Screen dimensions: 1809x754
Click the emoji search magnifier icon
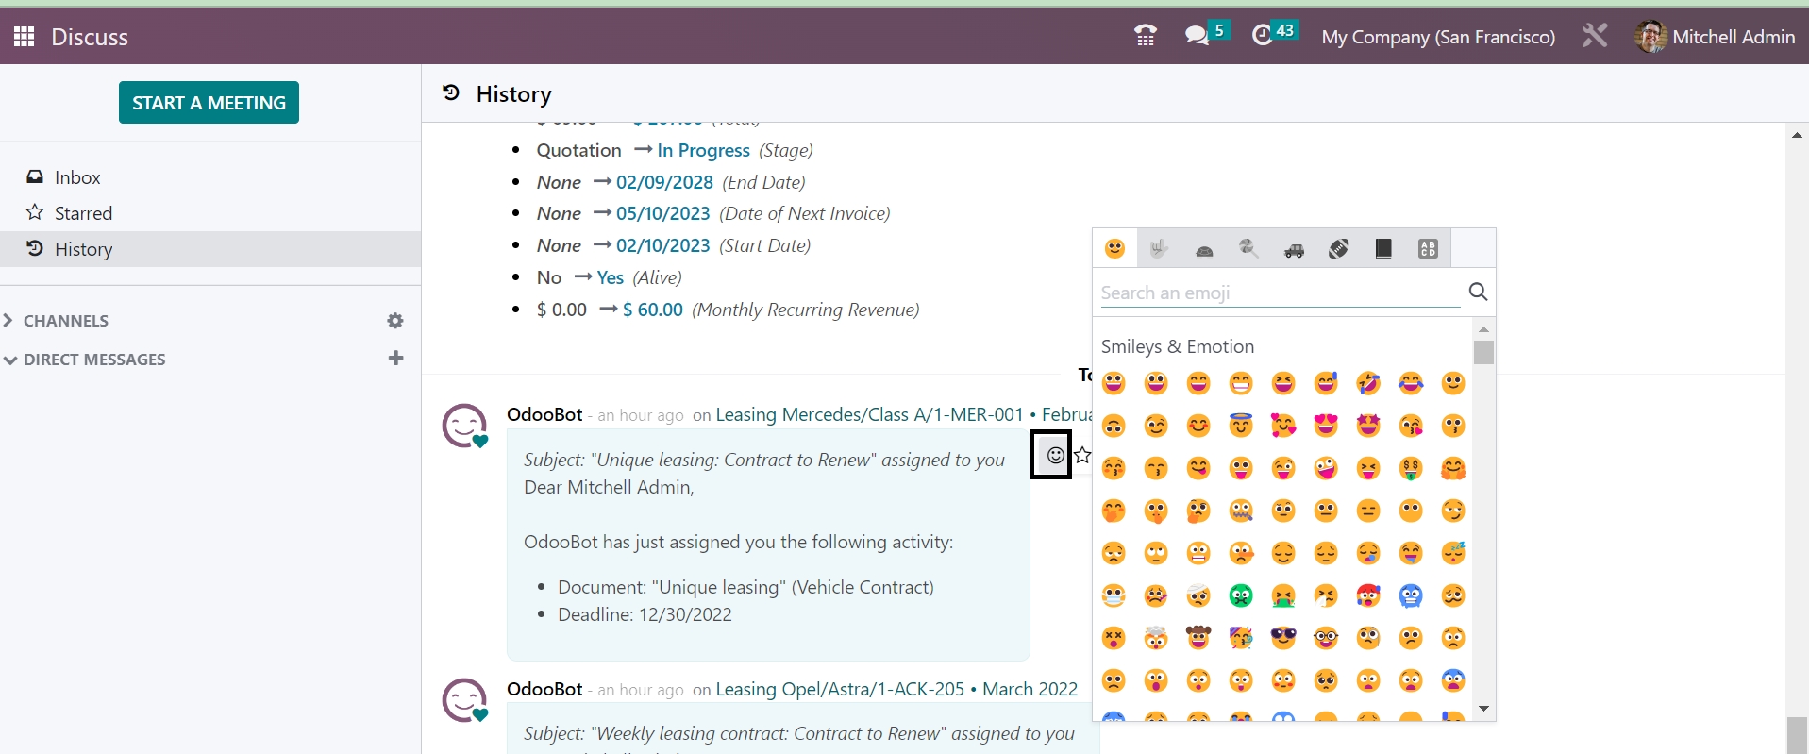tap(1478, 293)
